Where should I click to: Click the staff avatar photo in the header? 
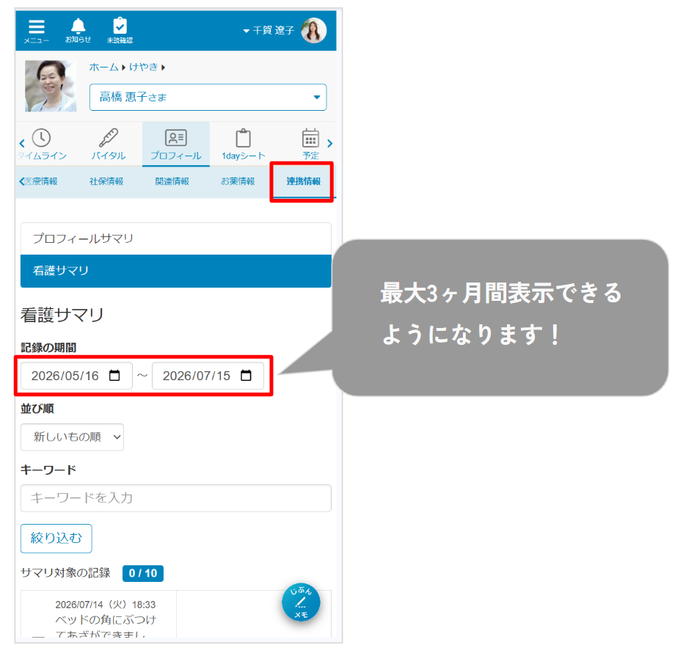coord(314,31)
